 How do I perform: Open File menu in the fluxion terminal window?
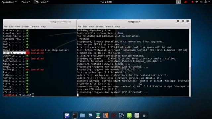click(6, 27)
